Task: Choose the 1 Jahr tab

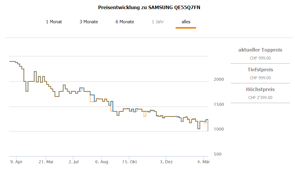Action: click(158, 22)
